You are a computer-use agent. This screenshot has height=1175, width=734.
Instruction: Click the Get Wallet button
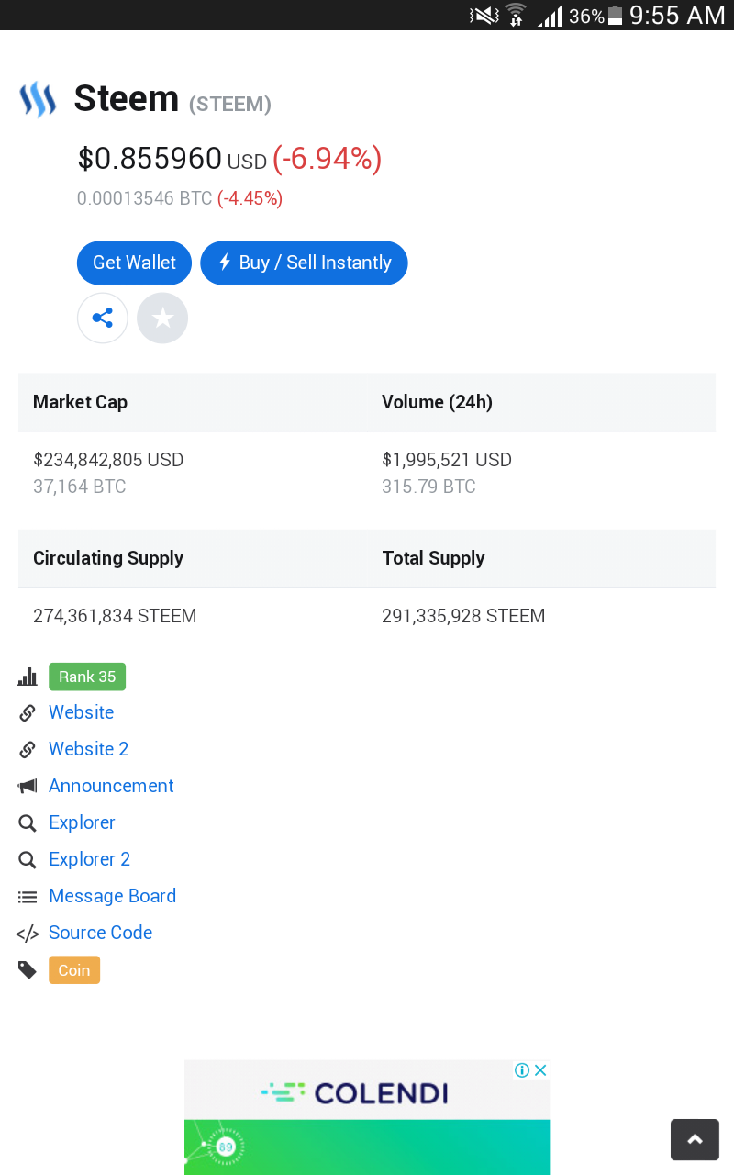(x=134, y=263)
